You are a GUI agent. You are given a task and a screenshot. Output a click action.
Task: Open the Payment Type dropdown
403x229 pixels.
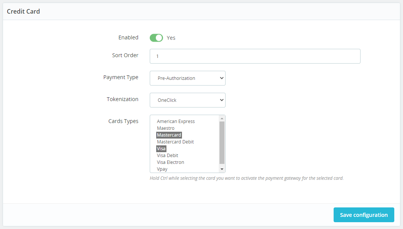pos(187,78)
